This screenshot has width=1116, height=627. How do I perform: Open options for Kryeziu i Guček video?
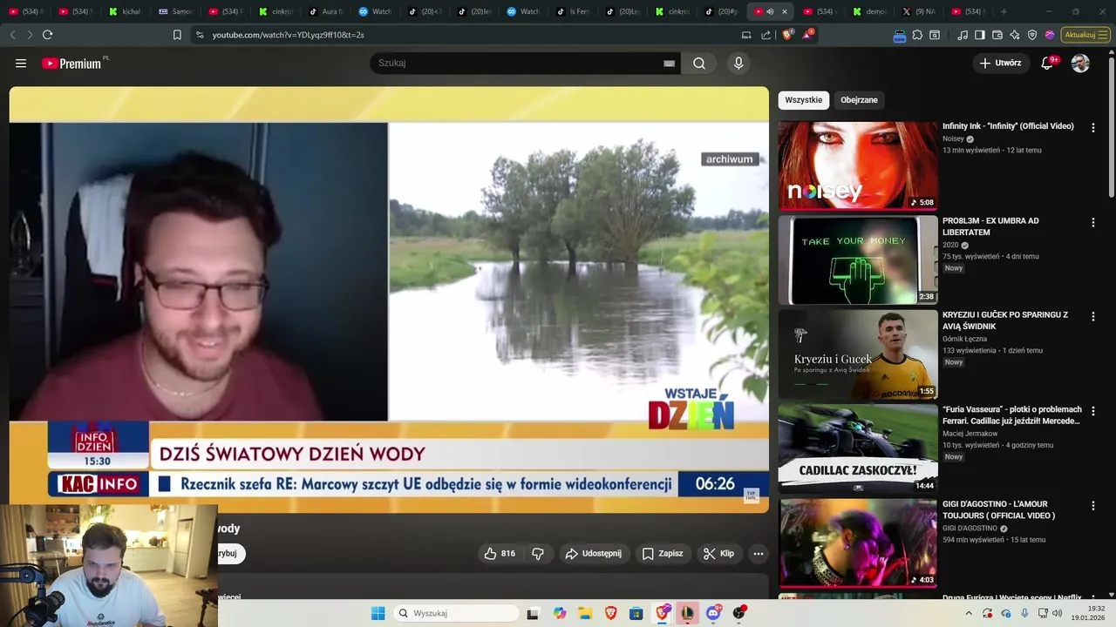[x=1093, y=316]
